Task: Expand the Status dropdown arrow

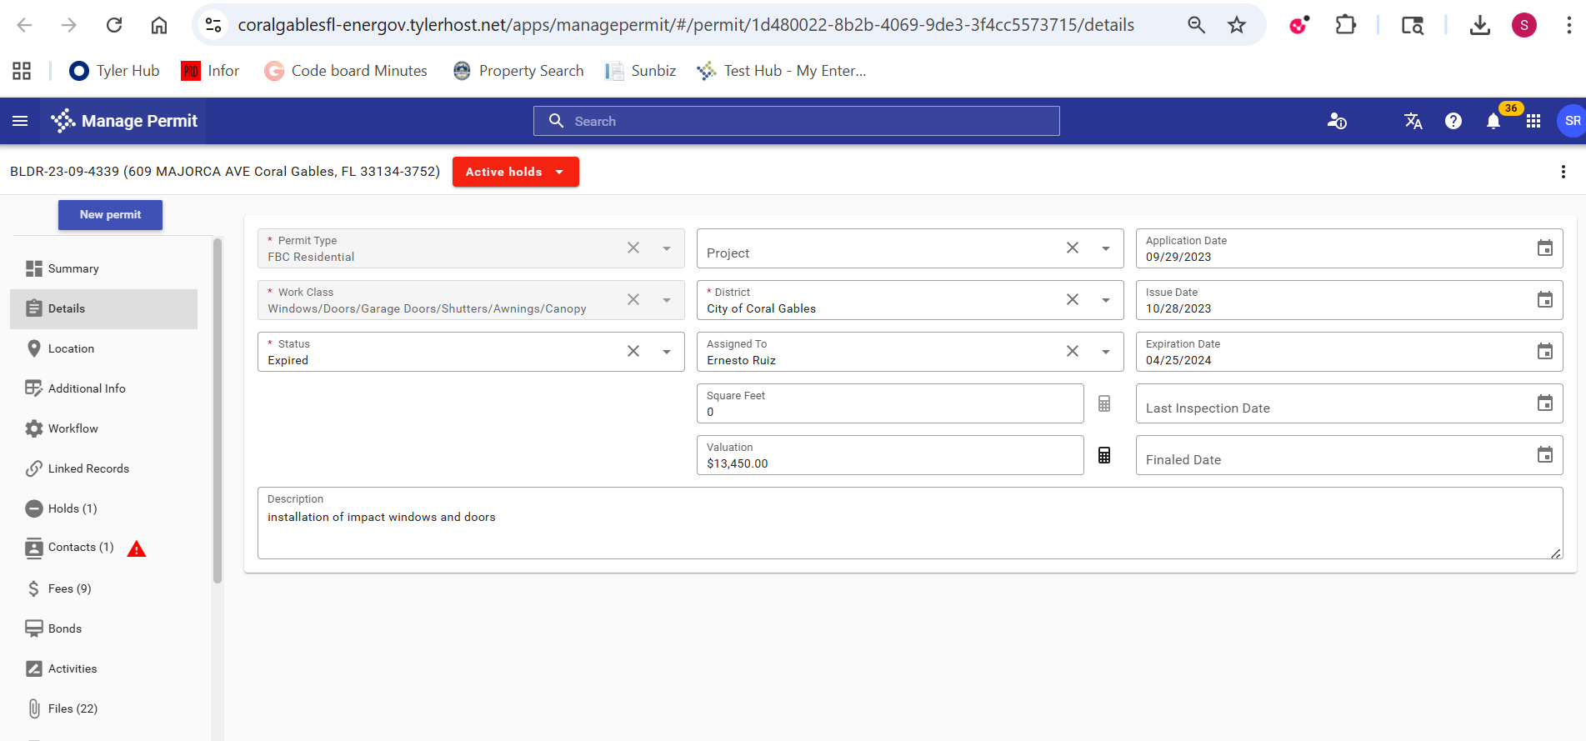Action: pos(666,352)
